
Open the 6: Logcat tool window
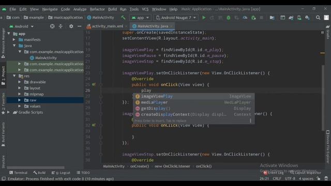61,173
